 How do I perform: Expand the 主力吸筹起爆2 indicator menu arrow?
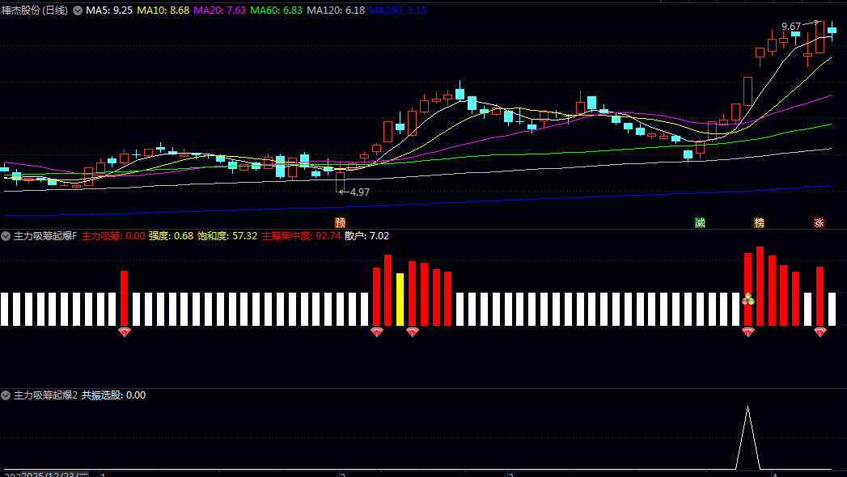pyautogui.click(x=6, y=395)
